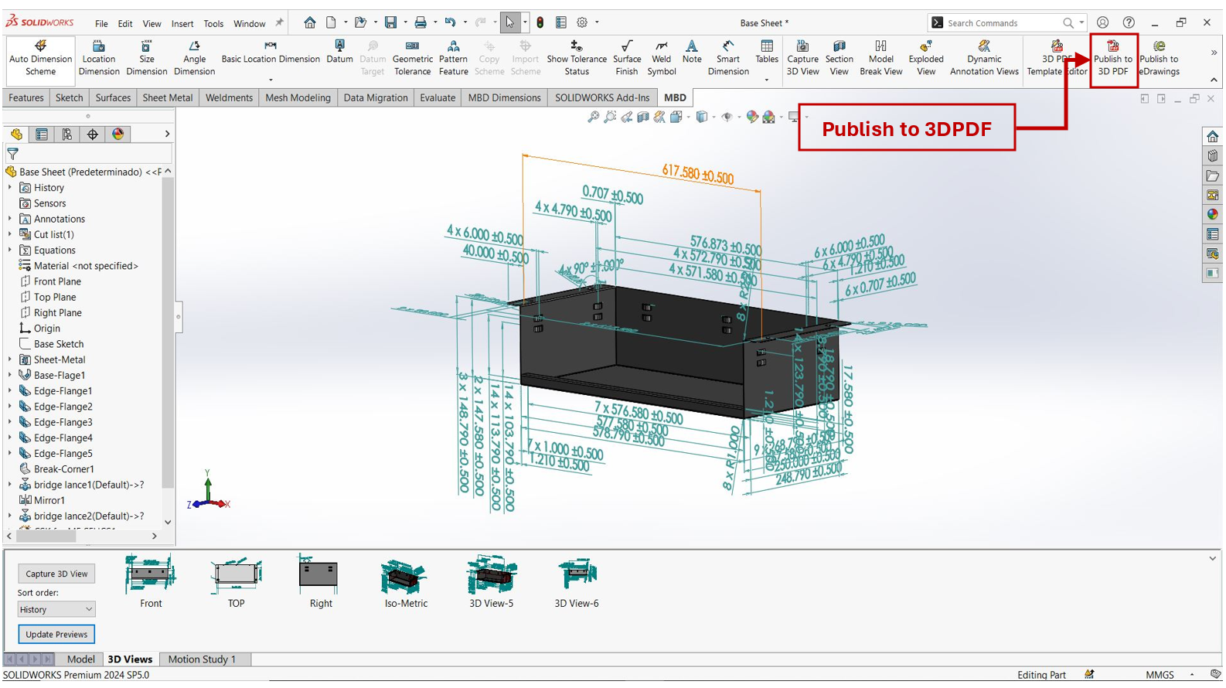Click the Exploded View icon
1226x688 pixels.
pos(925,58)
